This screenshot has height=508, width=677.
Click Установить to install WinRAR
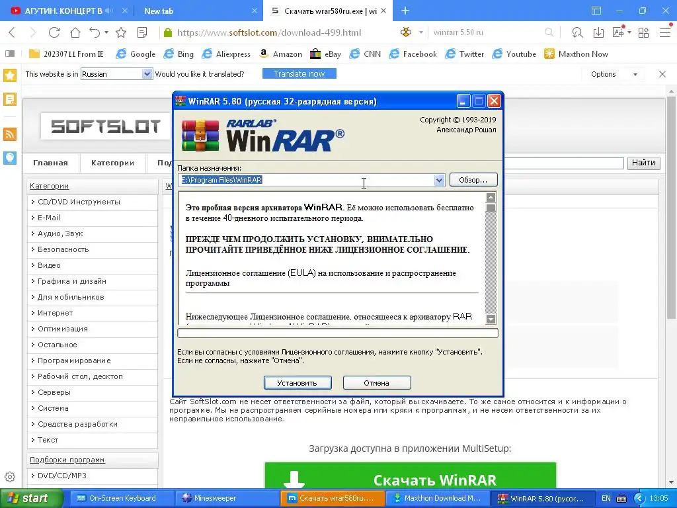(x=298, y=383)
